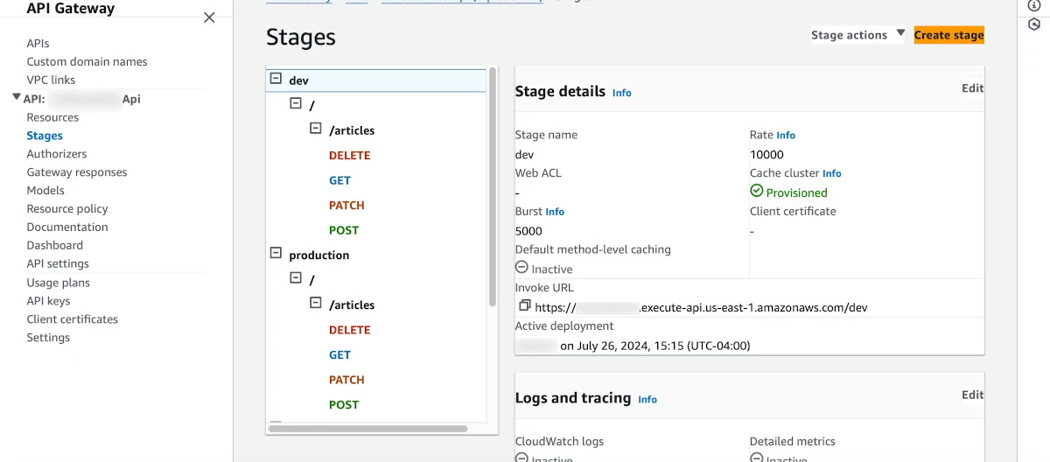Screen dimensions: 1050x462
Task: Edit the Logs and tracing section
Action: (x=972, y=395)
